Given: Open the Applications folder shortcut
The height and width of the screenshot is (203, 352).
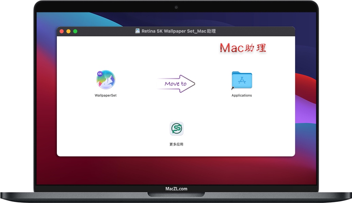Looking at the screenshot, I should point(242,80).
